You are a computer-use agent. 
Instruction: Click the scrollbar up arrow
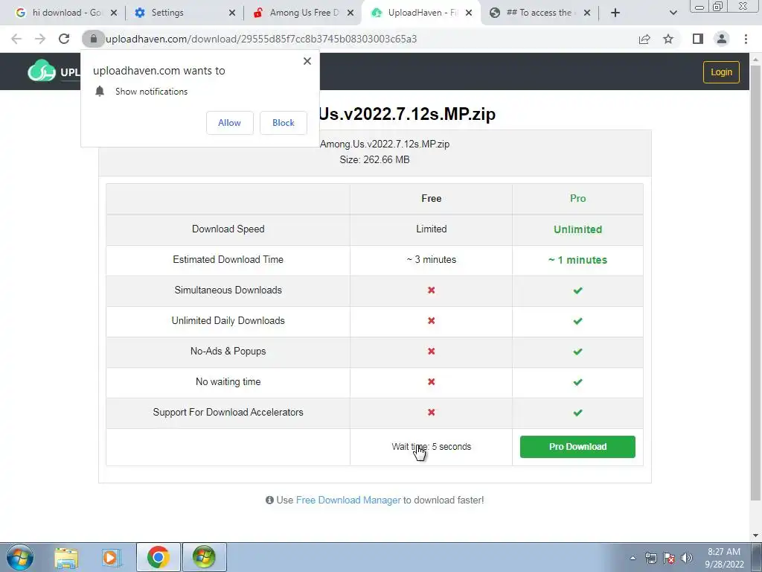click(x=755, y=59)
